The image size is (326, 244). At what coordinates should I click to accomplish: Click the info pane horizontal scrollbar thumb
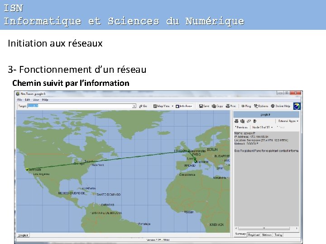click(264, 228)
